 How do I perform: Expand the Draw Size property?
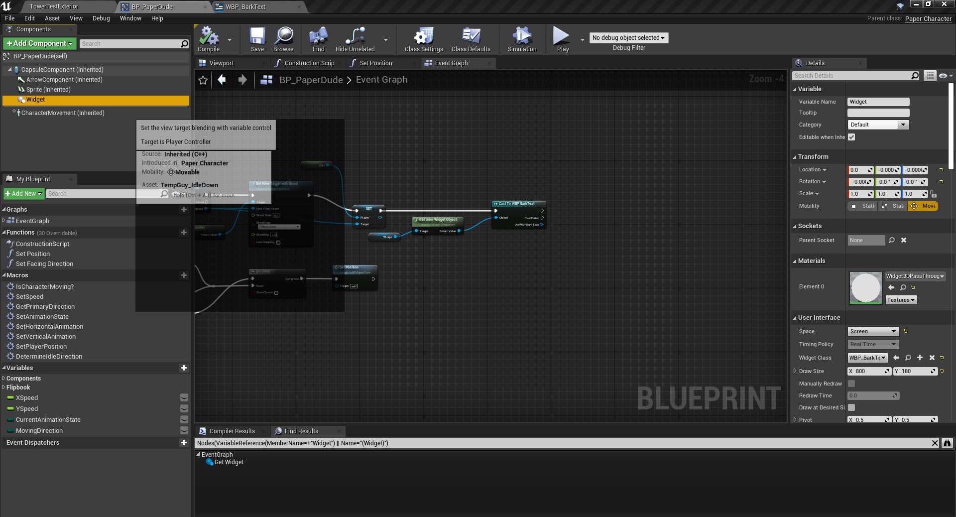coord(795,371)
